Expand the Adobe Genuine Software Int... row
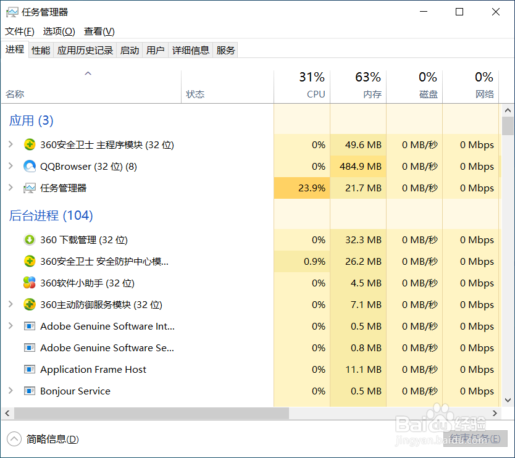Viewport: 515px width, 458px height. 10,327
